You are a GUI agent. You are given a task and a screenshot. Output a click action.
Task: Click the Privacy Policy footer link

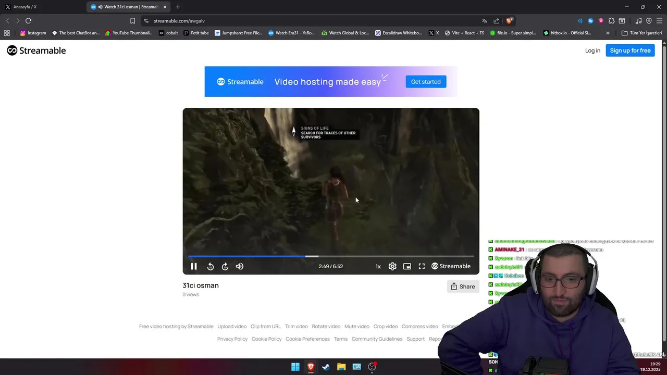232,339
